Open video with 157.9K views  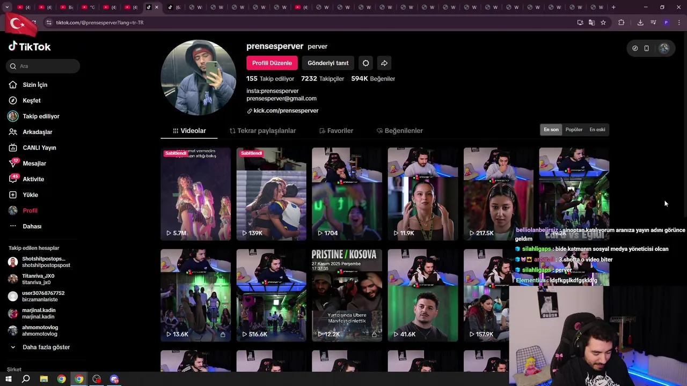click(x=486, y=295)
